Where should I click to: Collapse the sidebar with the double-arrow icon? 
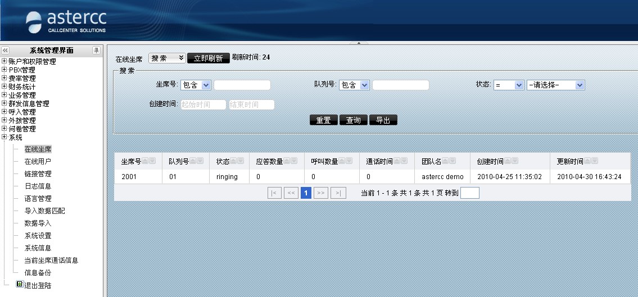pyautogui.click(x=5, y=51)
